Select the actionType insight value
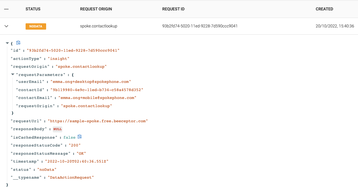 [x=59, y=58]
